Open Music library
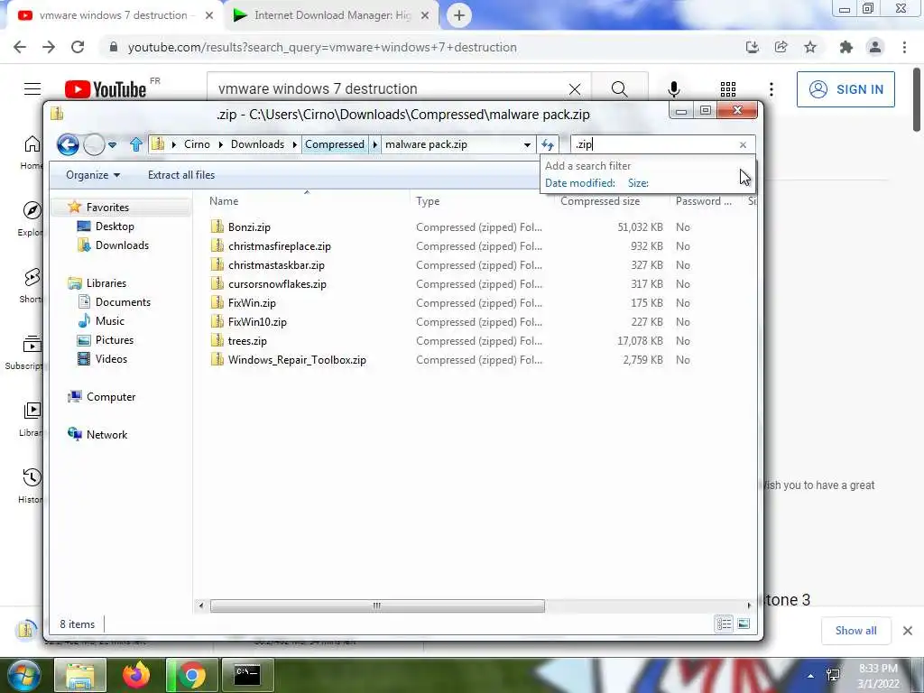The width and height of the screenshot is (924, 693). click(109, 320)
